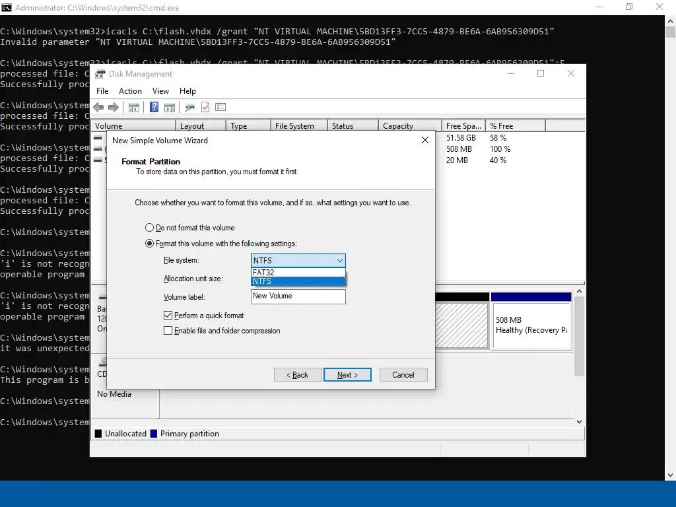Click the cmd.exe title bar icon
Image resolution: width=676 pixels, height=507 pixels.
tap(7, 7)
